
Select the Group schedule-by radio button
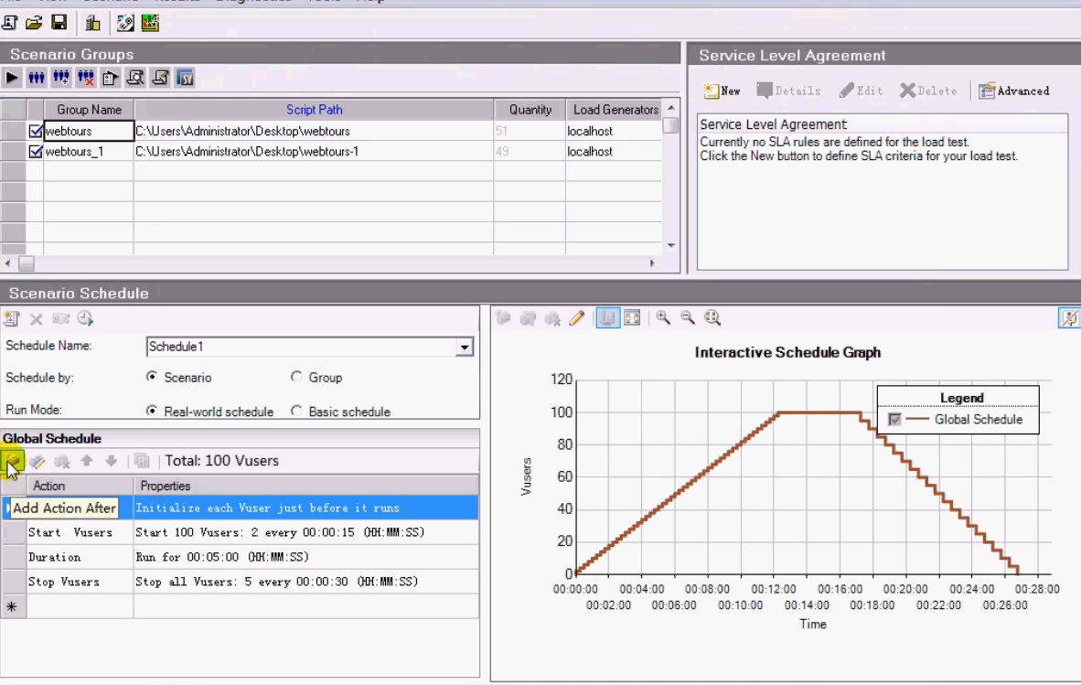tap(296, 376)
